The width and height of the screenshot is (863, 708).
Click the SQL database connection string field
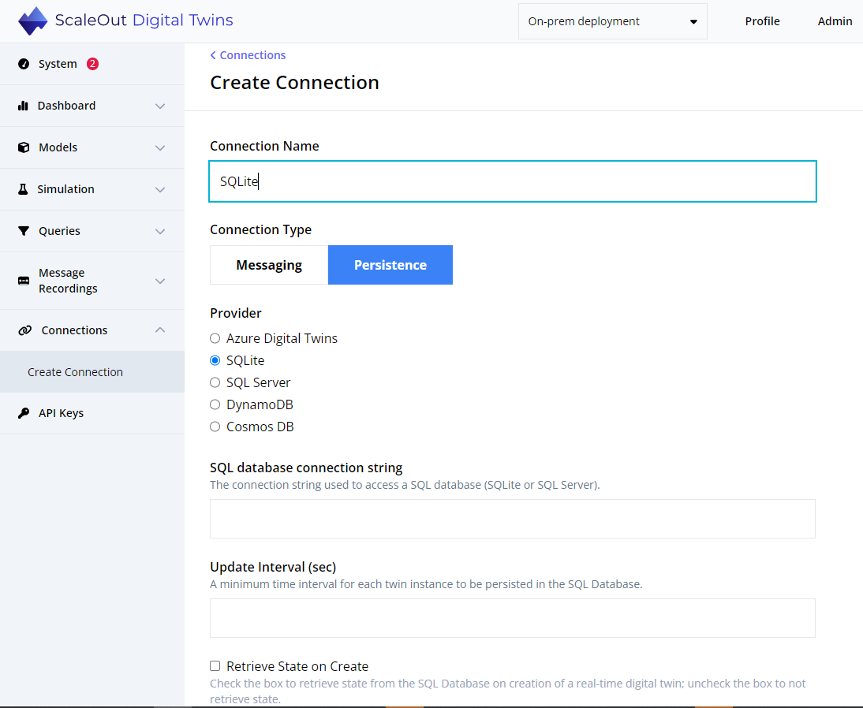tap(513, 519)
